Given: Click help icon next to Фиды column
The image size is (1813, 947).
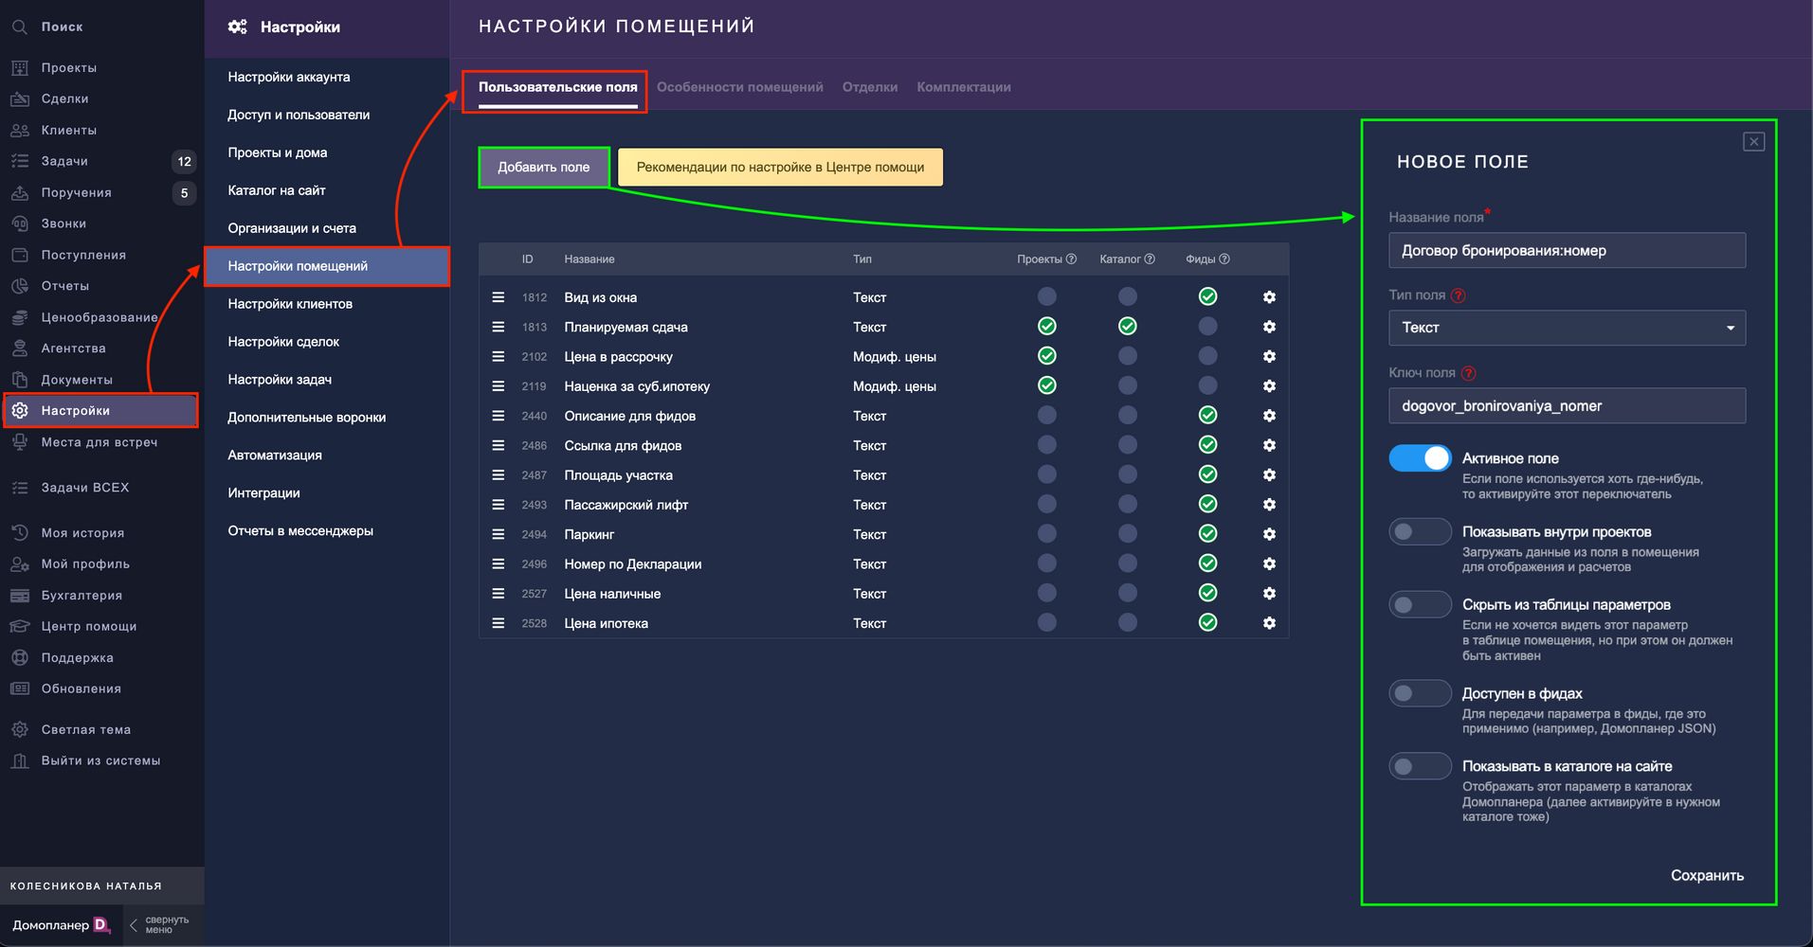Looking at the screenshot, I should coord(1224,259).
